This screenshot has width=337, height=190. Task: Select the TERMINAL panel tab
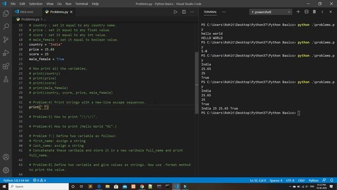(x=210, y=12)
